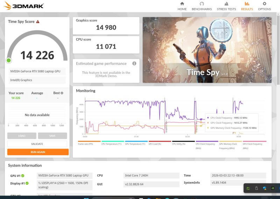Click the green check next to GPU #1
This screenshot has width=280, height=199.
tap(23, 176)
